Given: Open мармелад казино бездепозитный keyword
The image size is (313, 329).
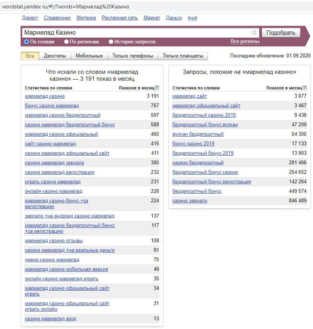Looking at the screenshot, I should coord(62,115).
